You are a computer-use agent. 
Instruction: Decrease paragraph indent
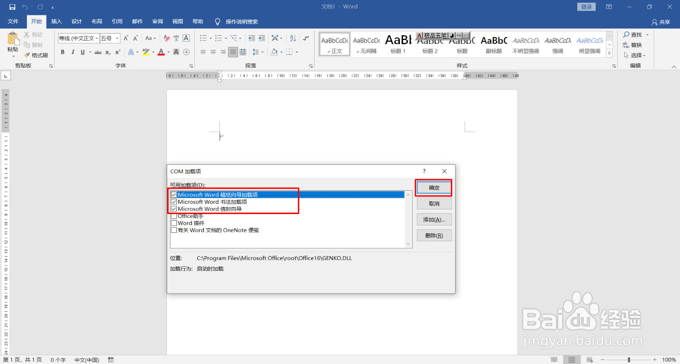(x=252, y=38)
